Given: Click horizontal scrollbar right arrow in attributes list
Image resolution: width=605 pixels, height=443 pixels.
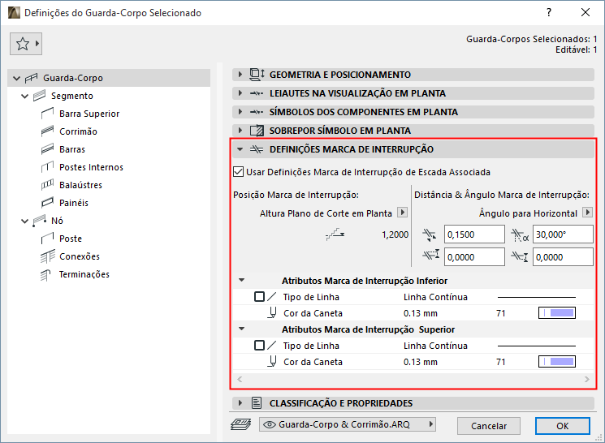Looking at the screenshot, I should coord(587,380).
